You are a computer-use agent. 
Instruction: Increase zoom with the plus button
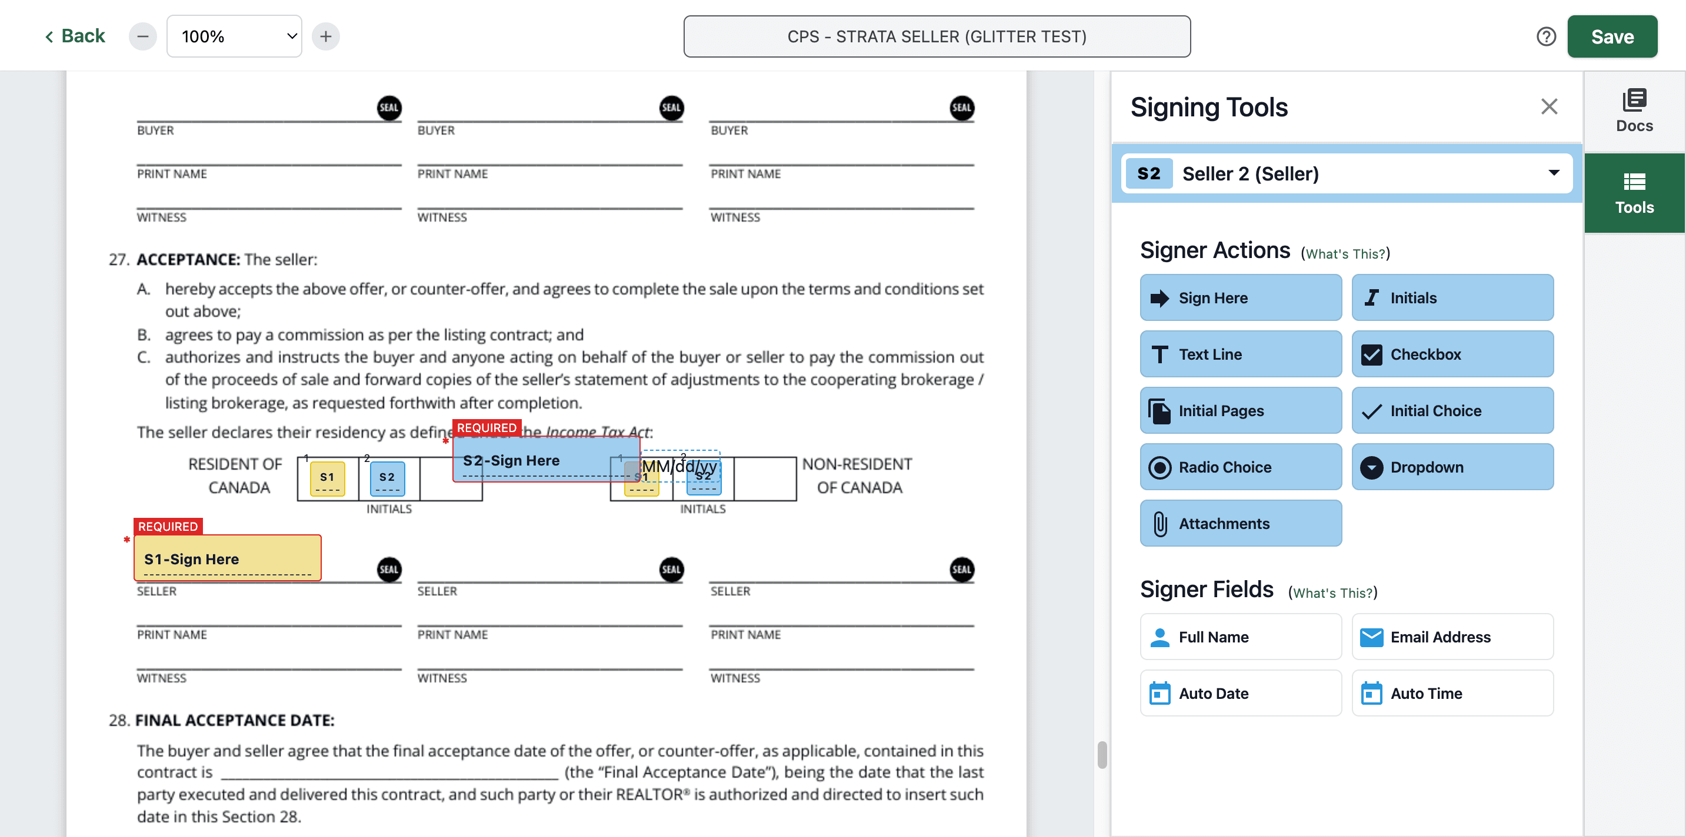tap(326, 36)
